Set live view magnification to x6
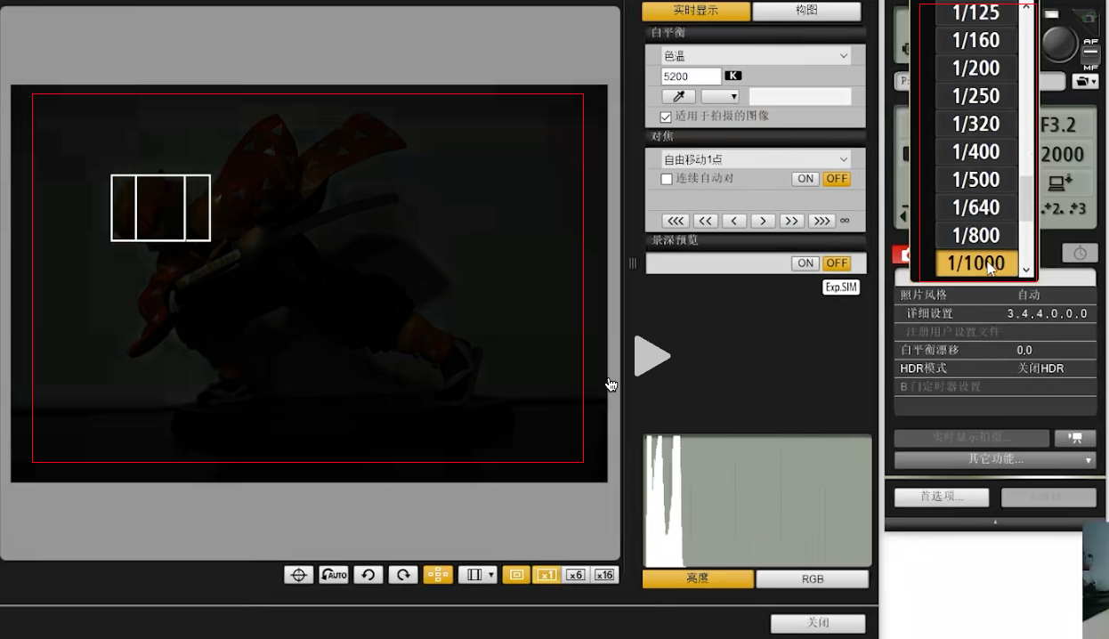Image resolution: width=1109 pixels, height=639 pixels. click(x=576, y=575)
